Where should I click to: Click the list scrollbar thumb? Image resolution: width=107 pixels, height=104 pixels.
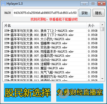tap(102, 29)
